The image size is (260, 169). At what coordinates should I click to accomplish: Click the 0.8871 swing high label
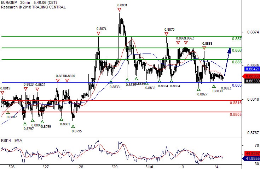[x=102, y=29]
